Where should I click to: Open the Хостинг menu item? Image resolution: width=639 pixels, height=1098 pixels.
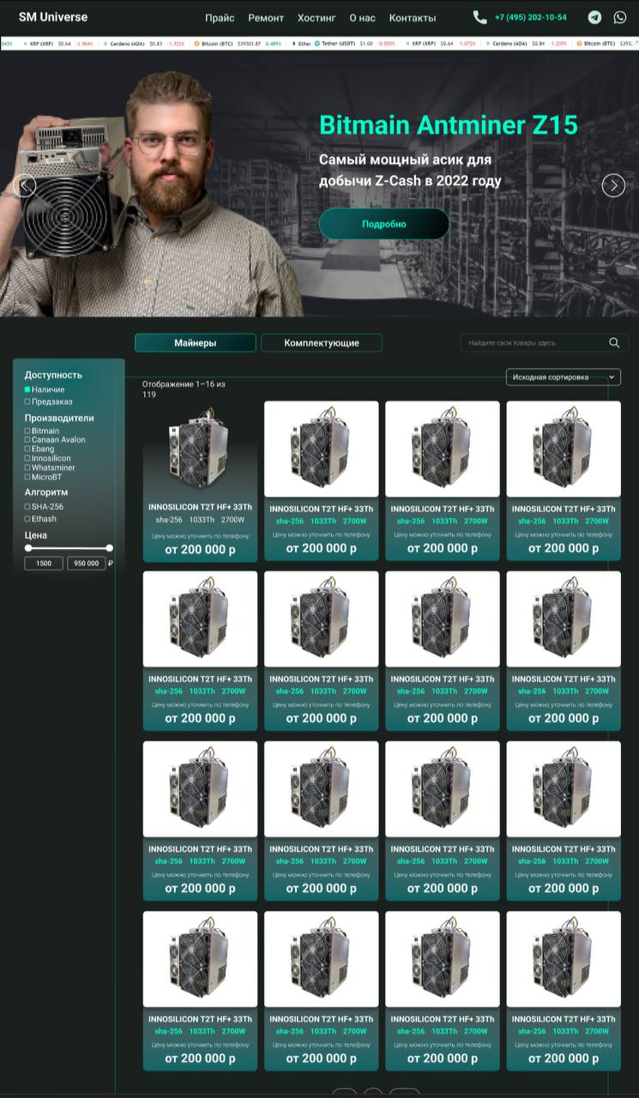click(x=316, y=18)
